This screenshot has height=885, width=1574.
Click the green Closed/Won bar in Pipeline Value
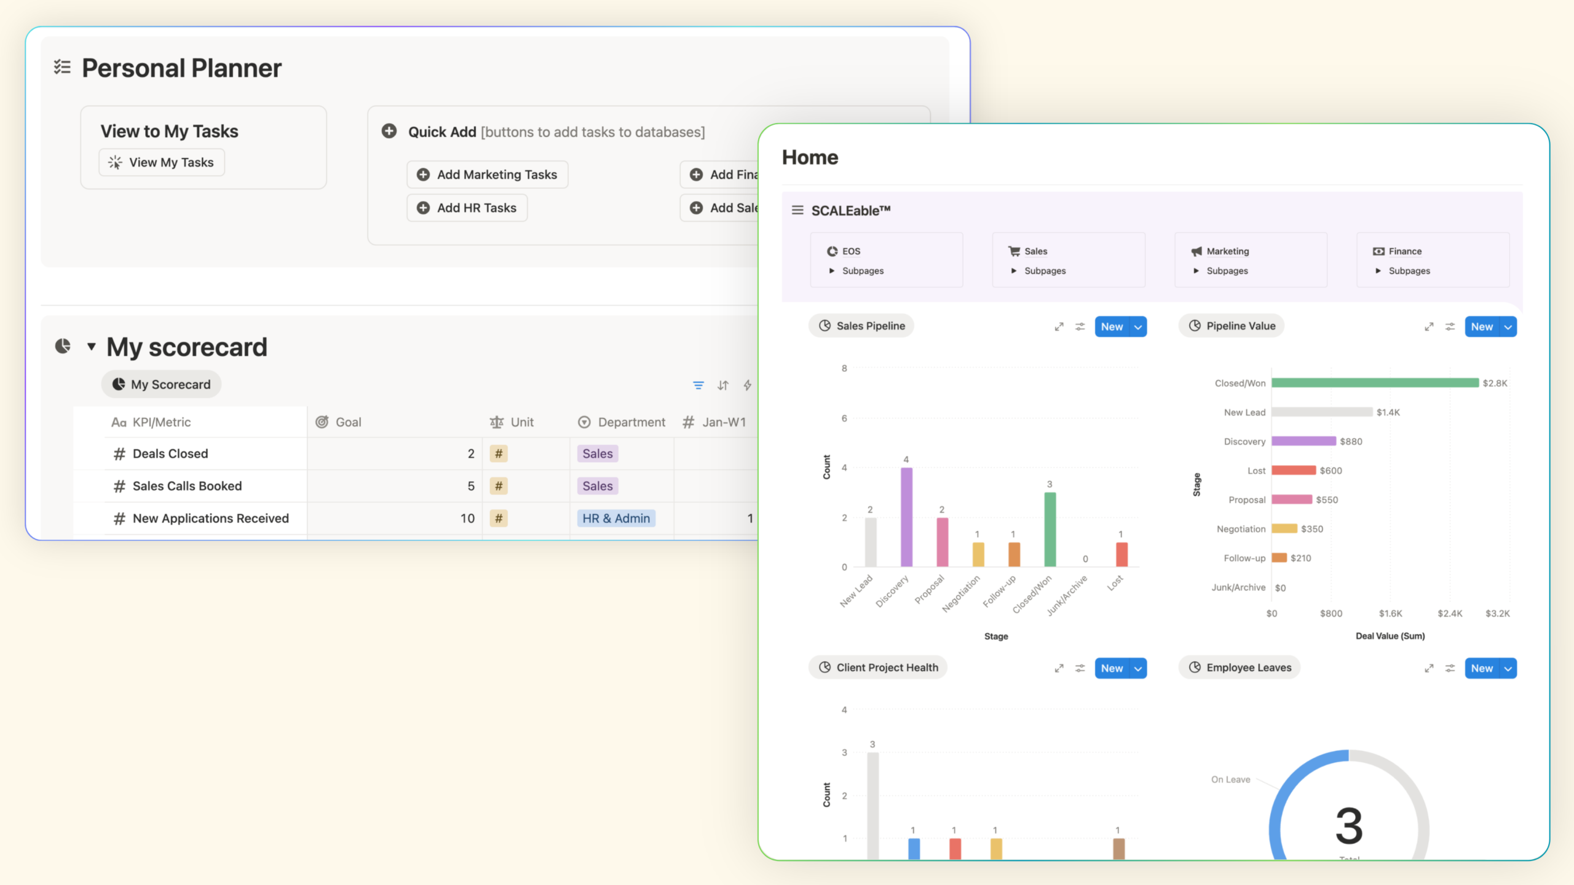click(1374, 383)
